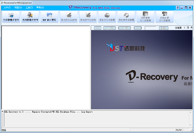Close the log report pane with the x

(3, 112)
